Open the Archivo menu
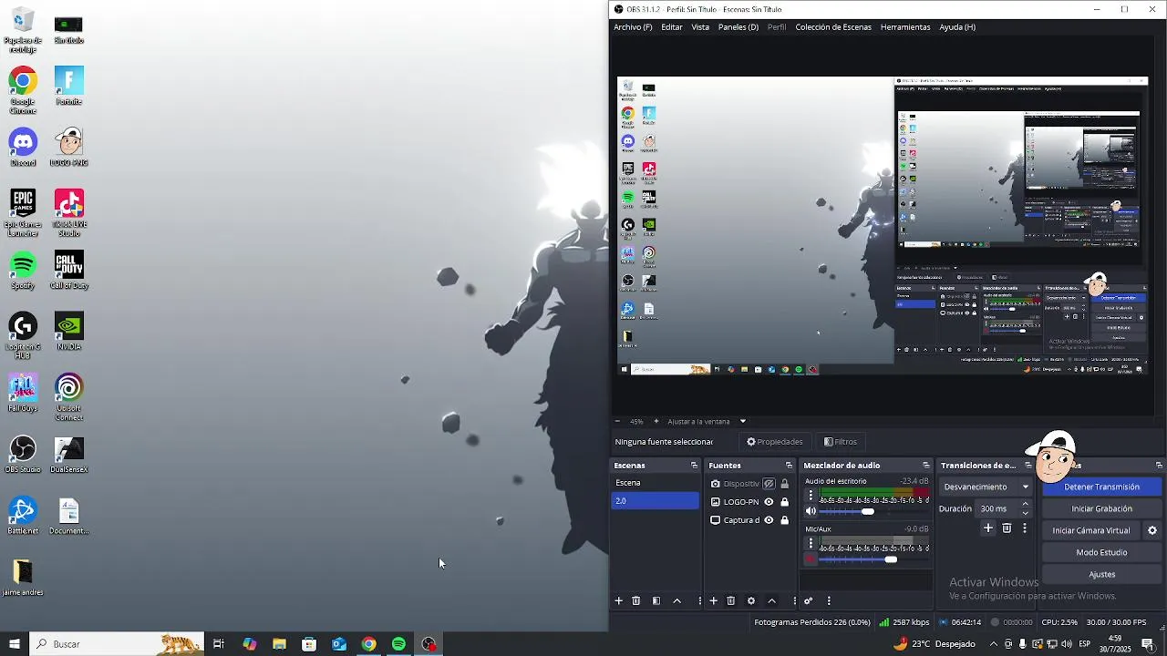 [633, 27]
